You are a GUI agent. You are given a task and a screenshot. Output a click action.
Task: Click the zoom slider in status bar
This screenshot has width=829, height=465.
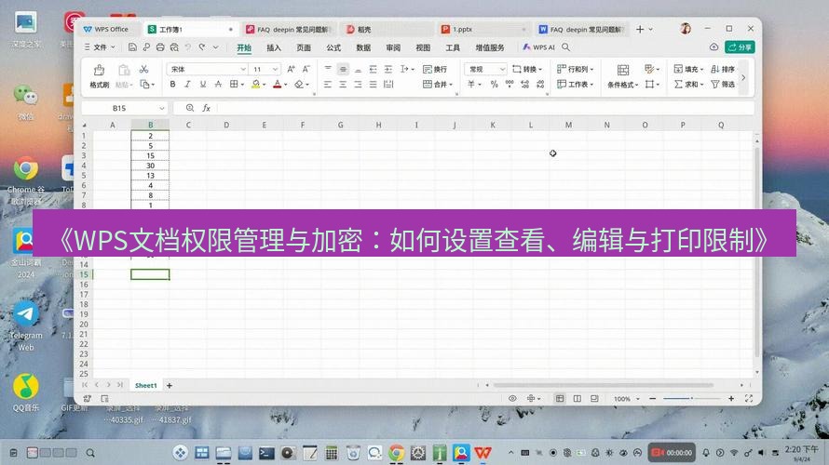[x=691, y=398]
